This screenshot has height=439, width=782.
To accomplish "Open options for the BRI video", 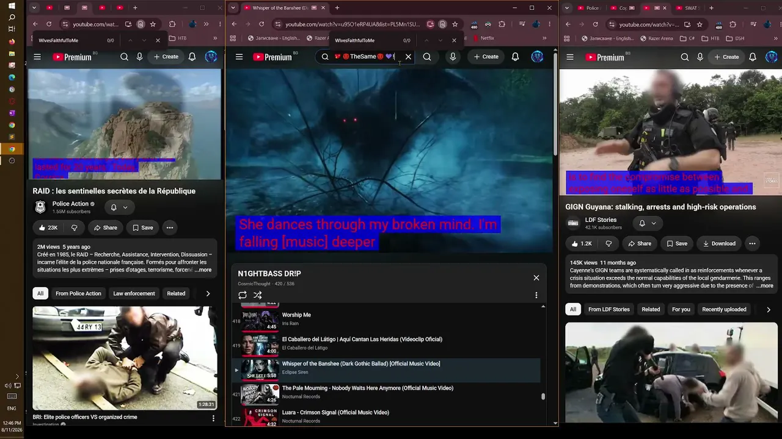I will [213, 418].
